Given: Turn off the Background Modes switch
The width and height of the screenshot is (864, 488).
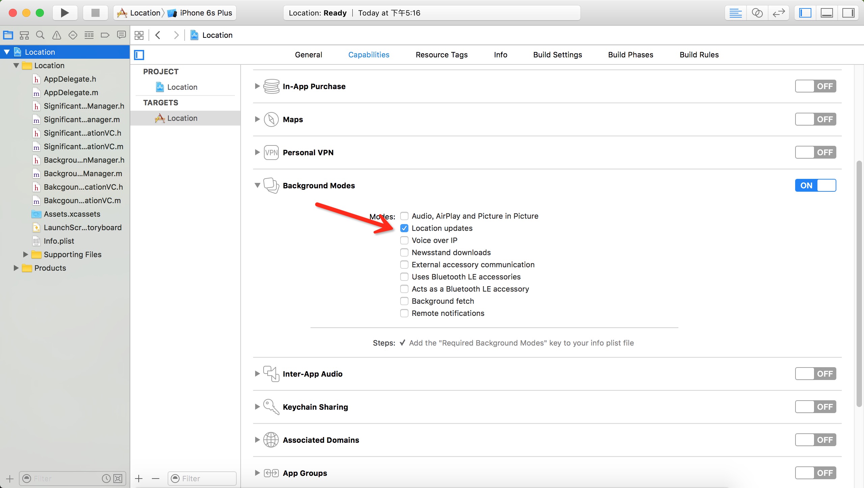Looking at the screenshot, I should [815, 185].
